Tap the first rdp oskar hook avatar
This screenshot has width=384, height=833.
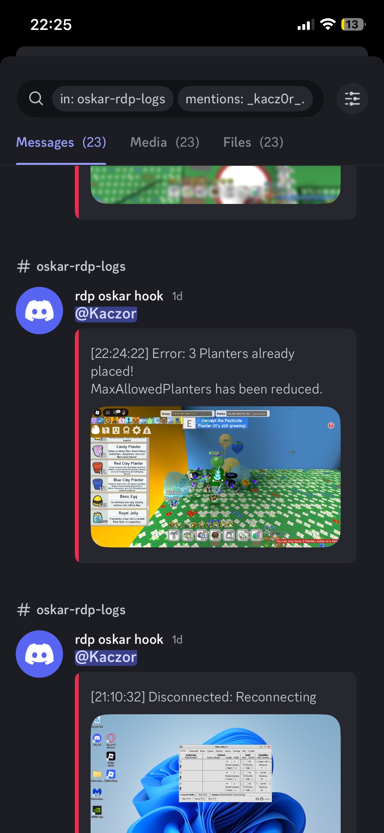tap(39, 311)
